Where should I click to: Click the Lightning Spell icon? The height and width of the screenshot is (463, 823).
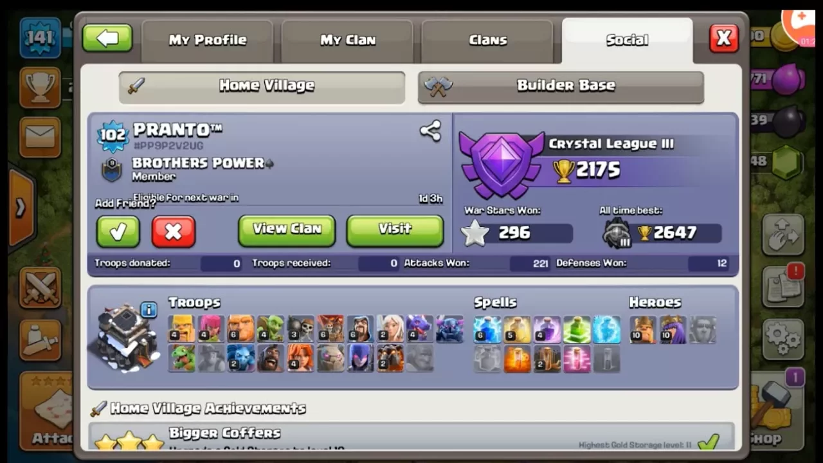point(487,329)
